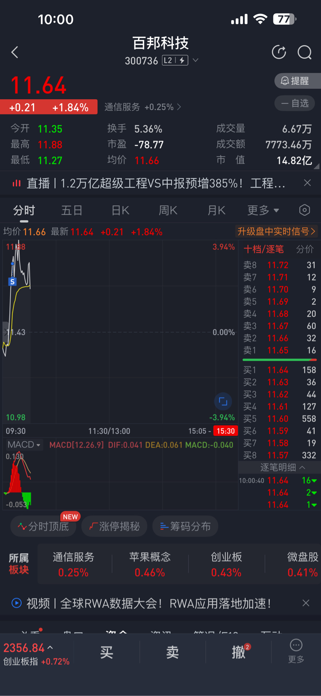
Task: Open 分时顶底 NEW feature
Action: [43, 526]
